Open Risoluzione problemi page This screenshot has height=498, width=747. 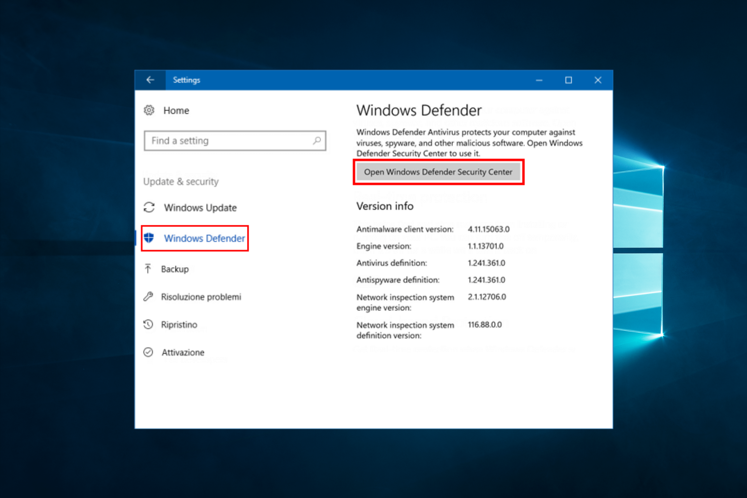point(201,297)
